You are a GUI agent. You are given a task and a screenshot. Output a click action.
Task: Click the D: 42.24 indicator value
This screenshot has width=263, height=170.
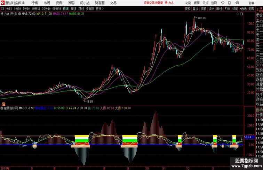(71, 108)
